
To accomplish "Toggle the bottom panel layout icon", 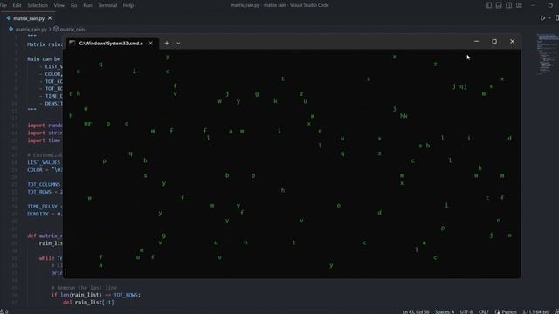I will pyautogui.click(x=499, y=5).
